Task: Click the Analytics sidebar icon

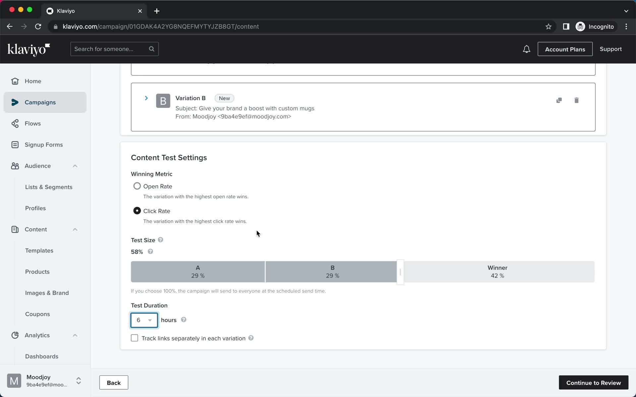Action: click(15, 335)
